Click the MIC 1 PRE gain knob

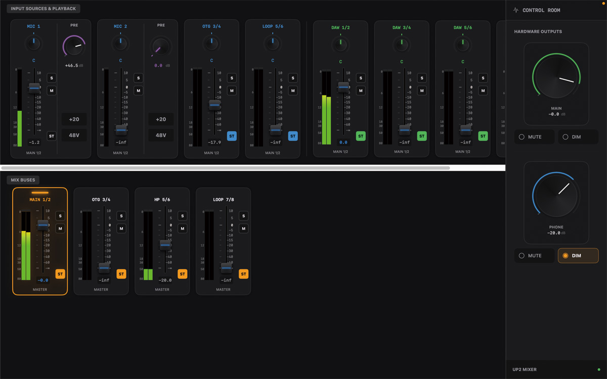click(74, 48)
